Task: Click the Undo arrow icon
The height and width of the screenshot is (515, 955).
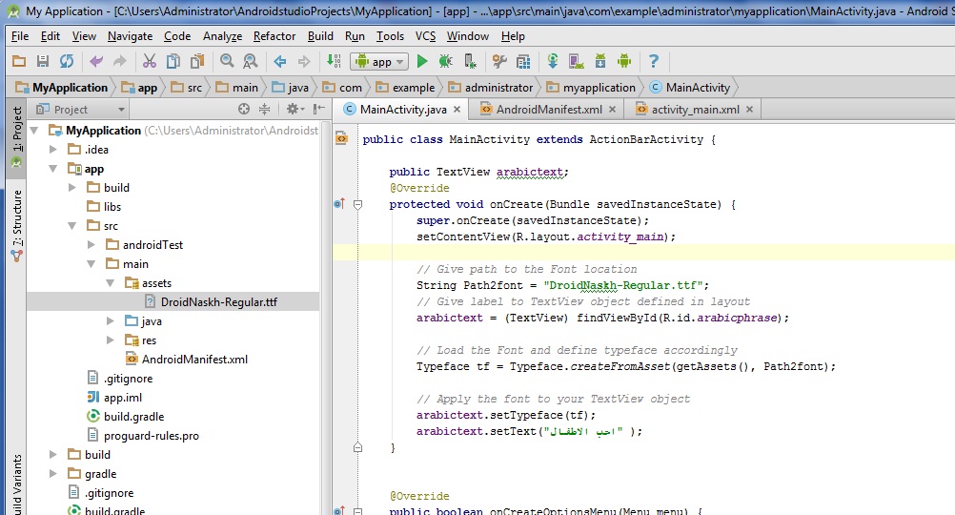Action: coord(95,61)
